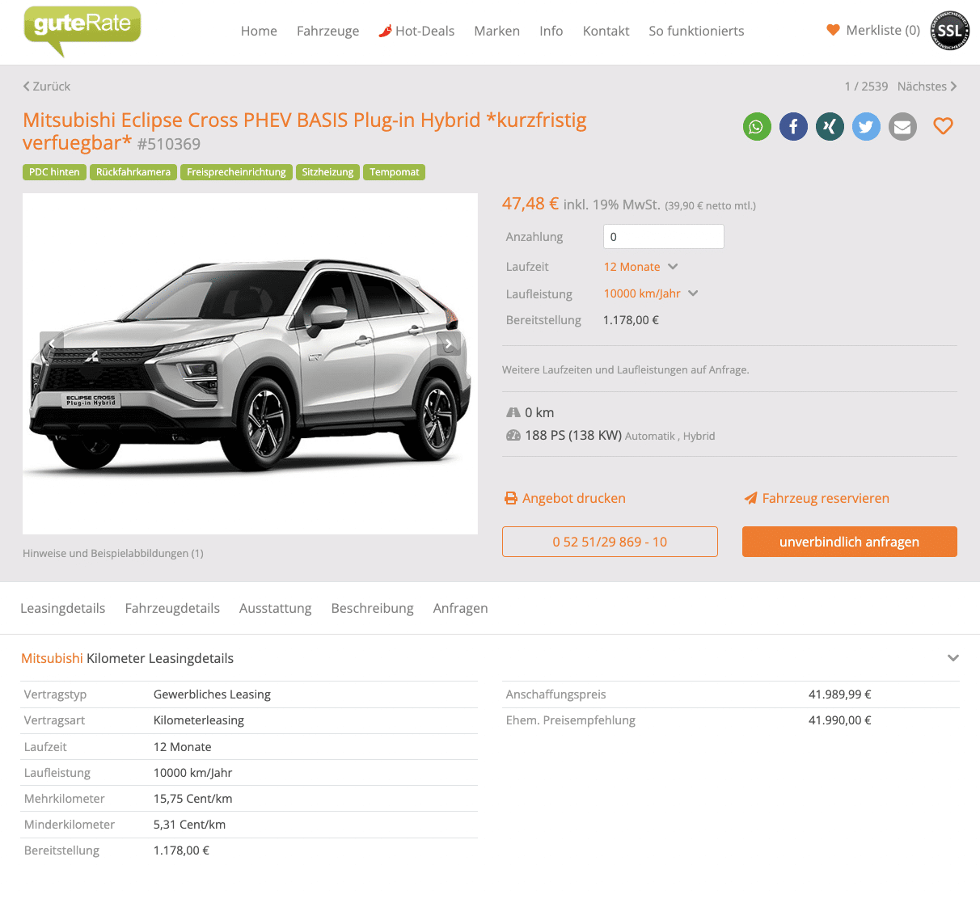Click the 188 PS (138 KW) text
Image resolution: width=980 pixels, height=899 pixels.
[573, 435]
